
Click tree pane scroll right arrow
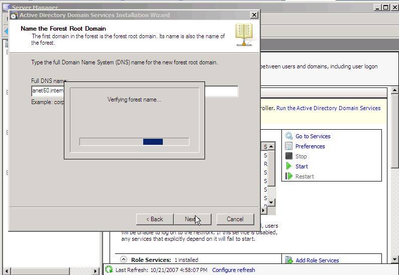95,271
